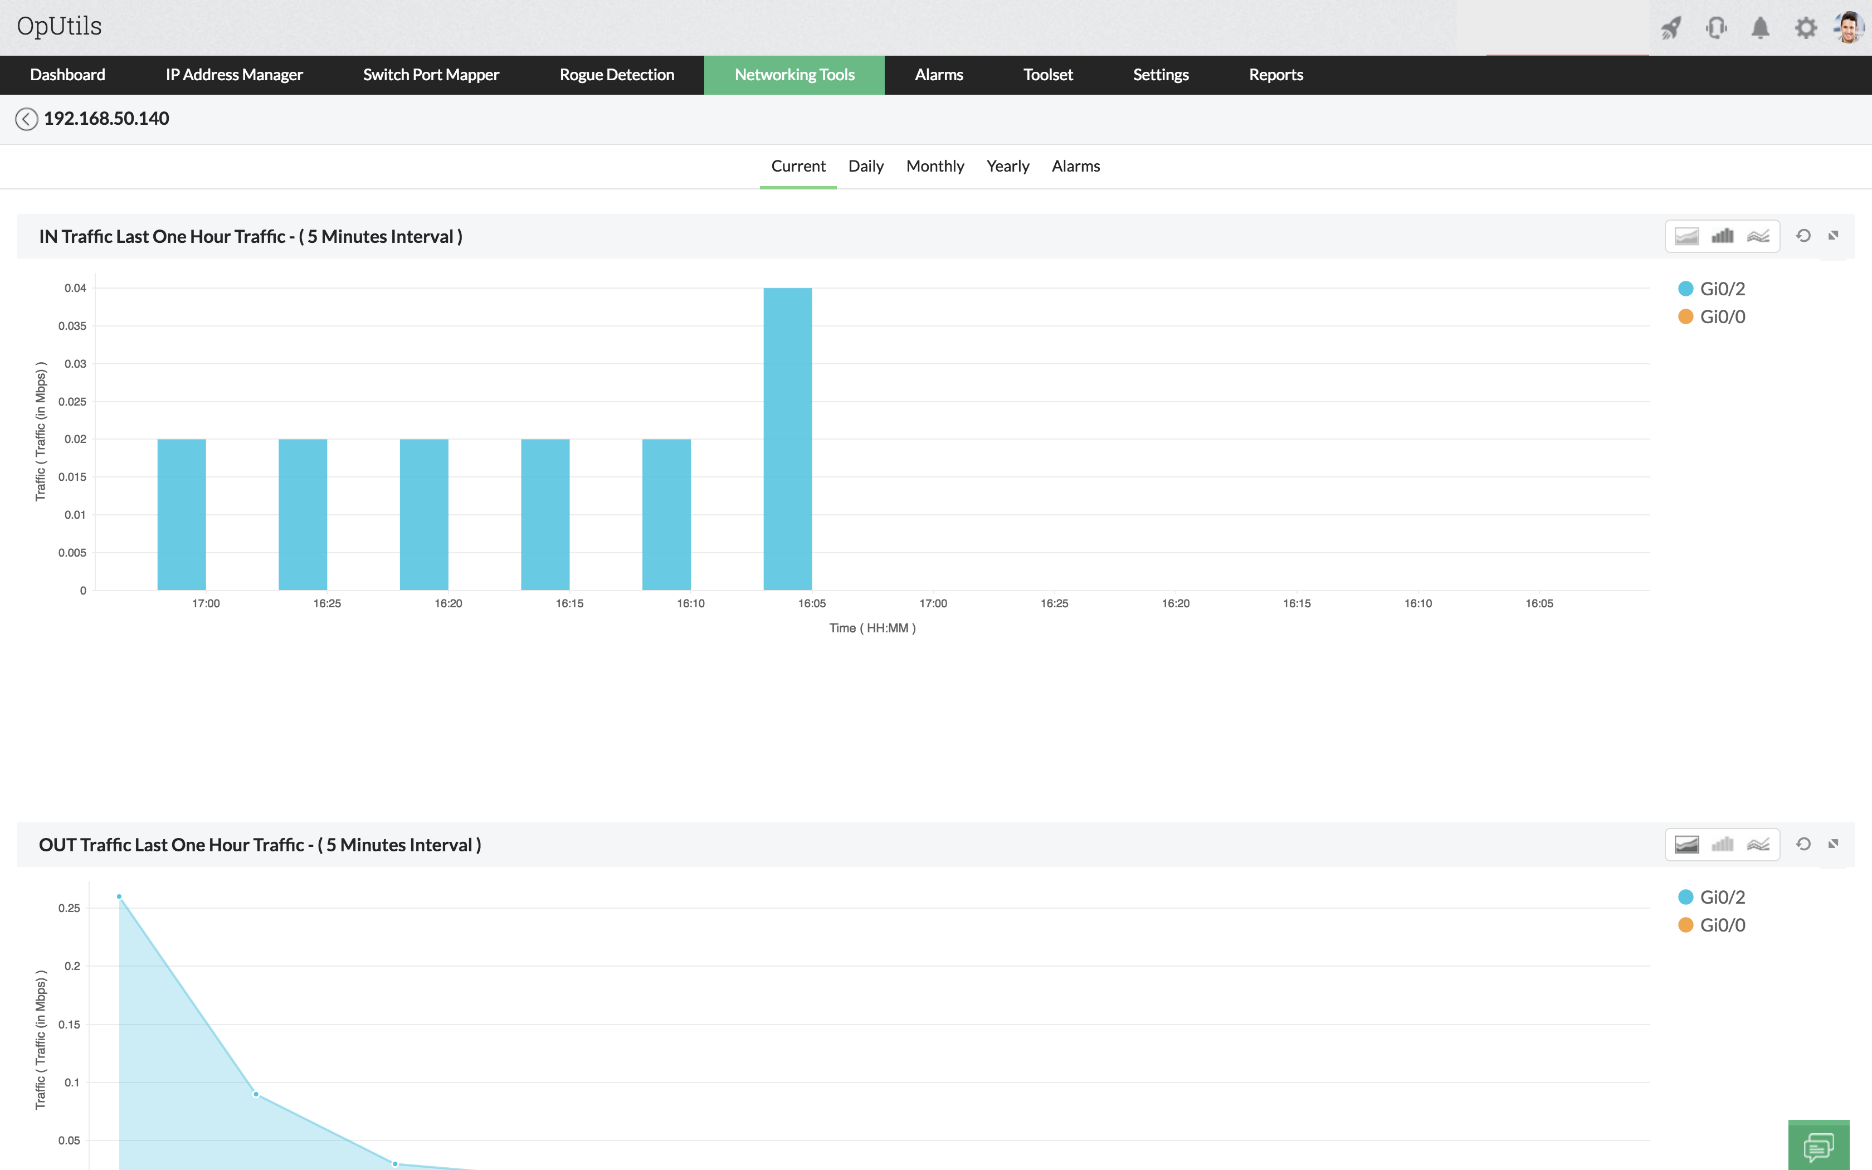Open the Reports section
Viewport: 1872px width, 1170px height.
tap(1276, 75)
